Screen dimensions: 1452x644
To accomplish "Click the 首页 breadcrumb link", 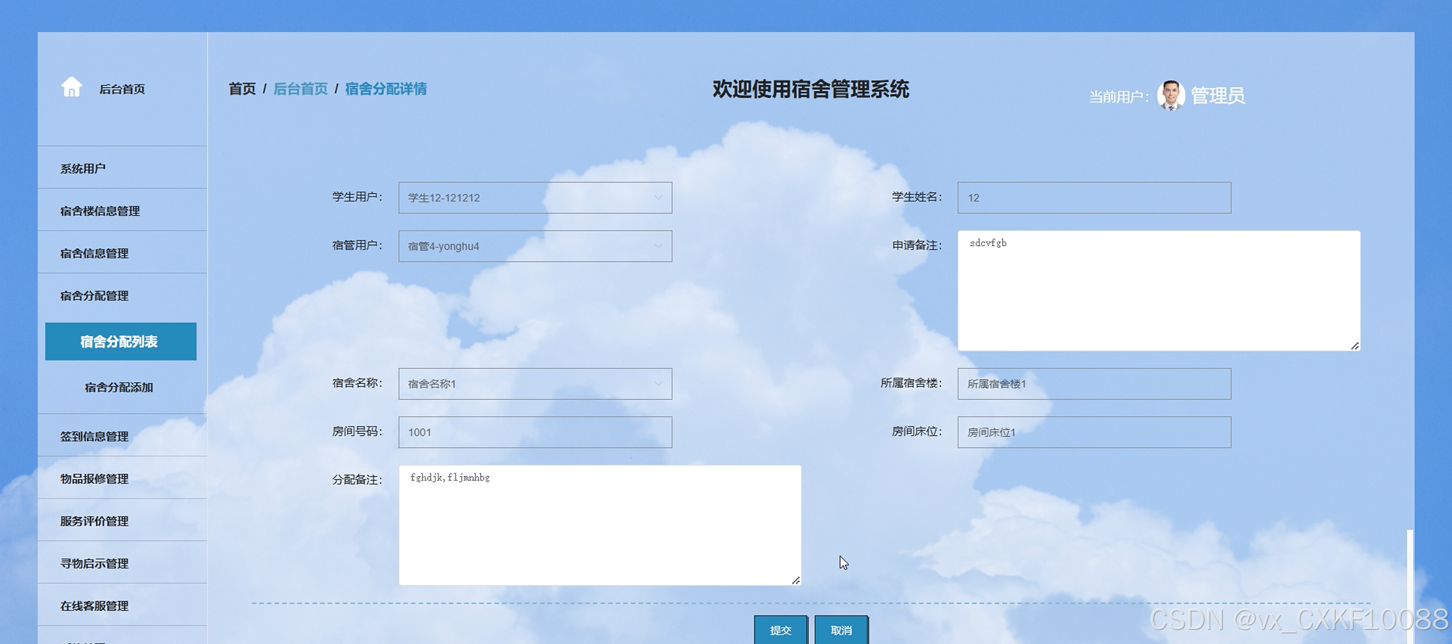I will coord(242,89).
